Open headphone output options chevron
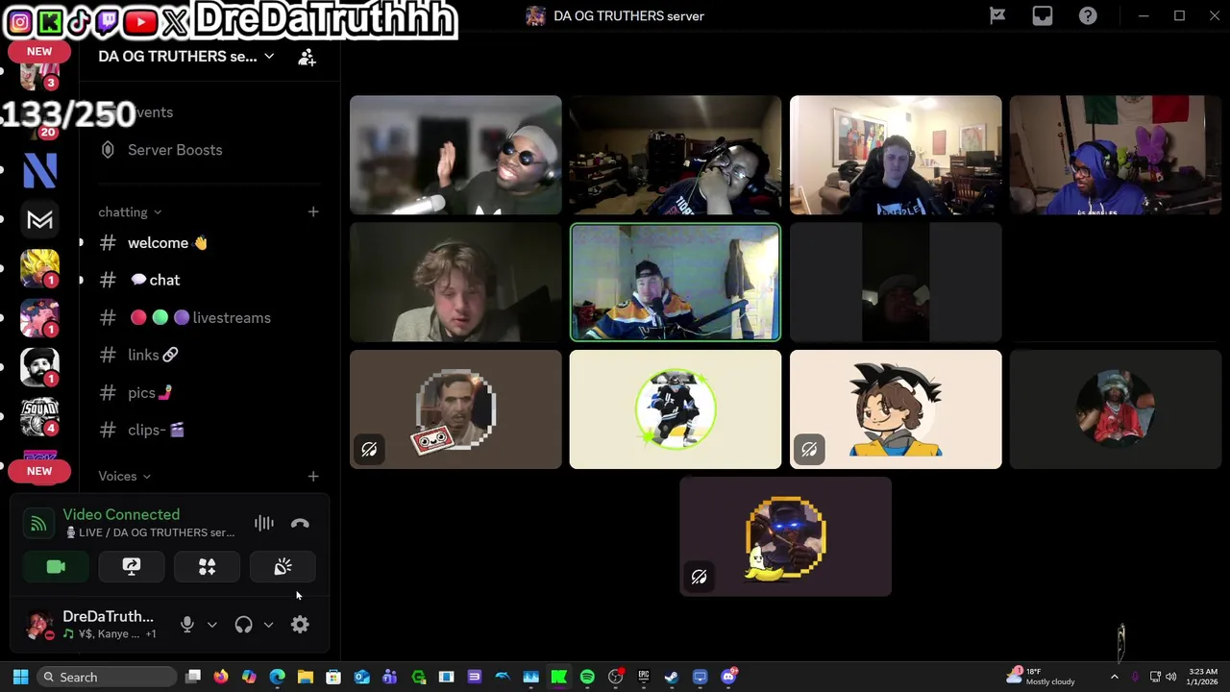This screenshot has height=692, width=1230. coord(268,625)
